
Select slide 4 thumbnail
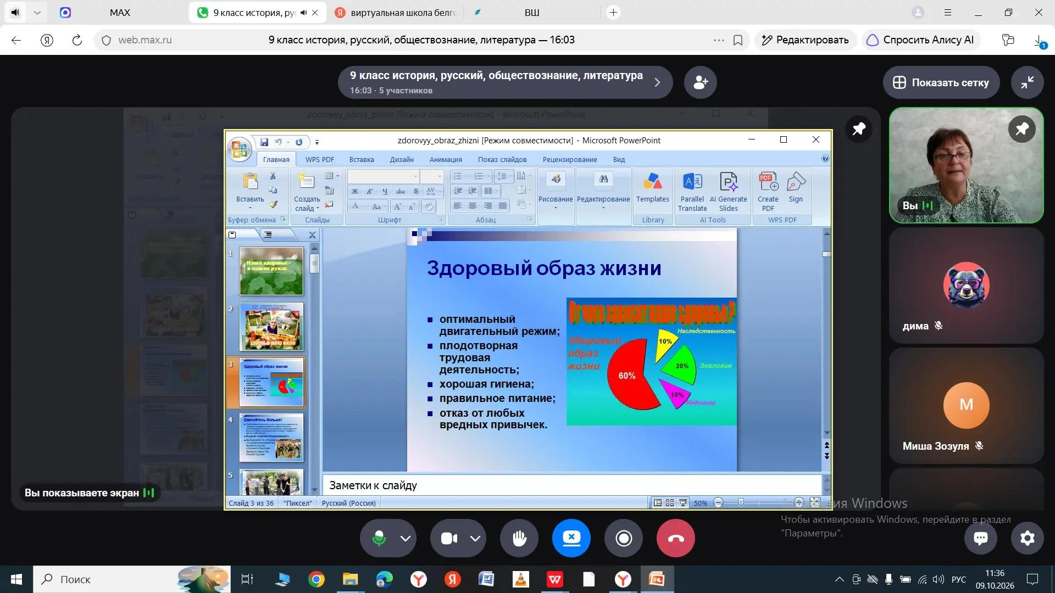271,438
